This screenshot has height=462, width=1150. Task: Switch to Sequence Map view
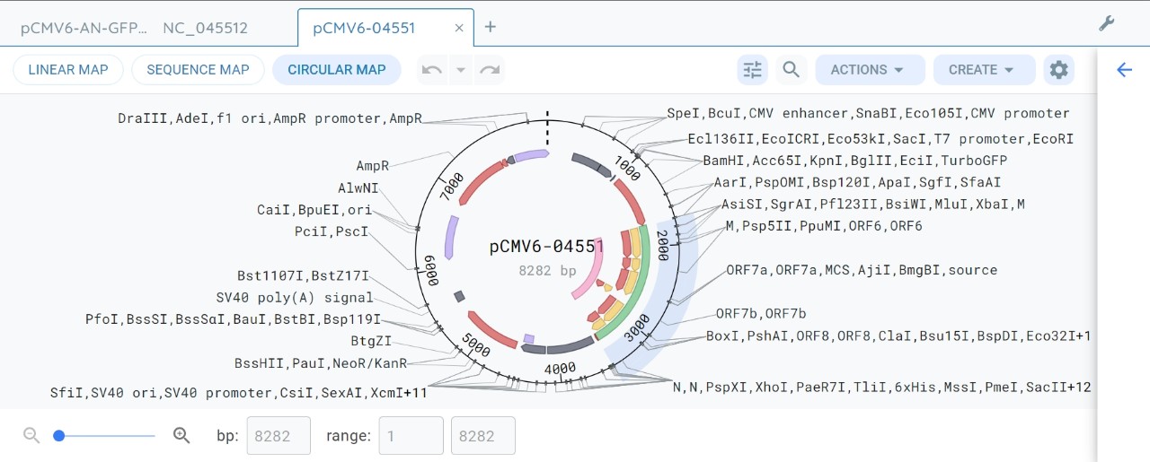coord(198,70)
